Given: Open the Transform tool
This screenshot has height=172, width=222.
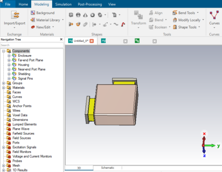Looking at the screenshot, I should pyautogui.click(x=139, y=20).
